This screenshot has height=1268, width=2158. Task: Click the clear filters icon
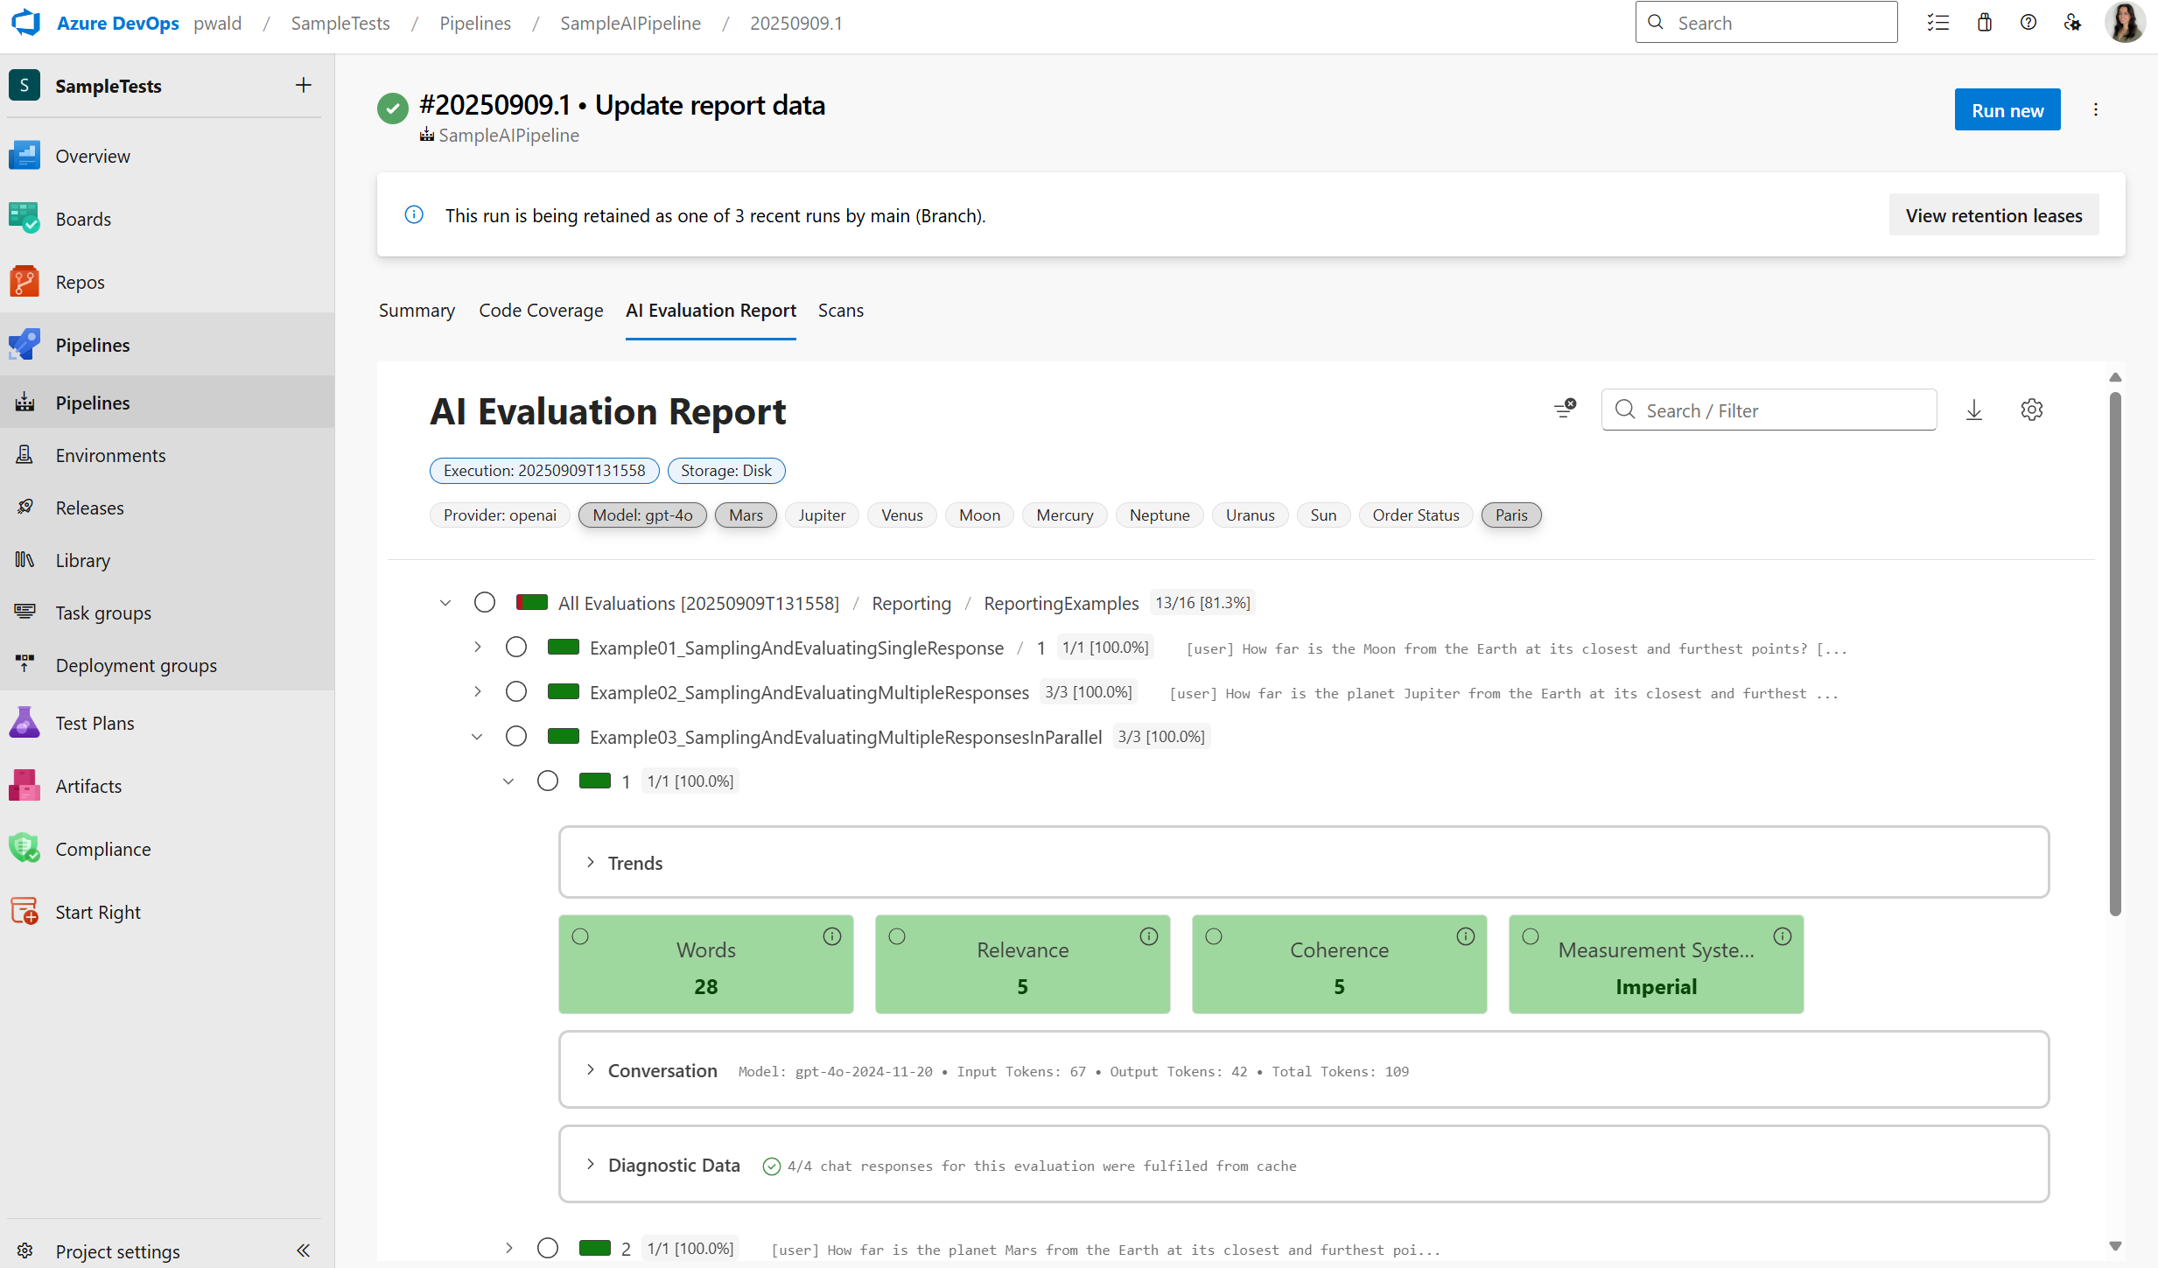coord(1565,409)
